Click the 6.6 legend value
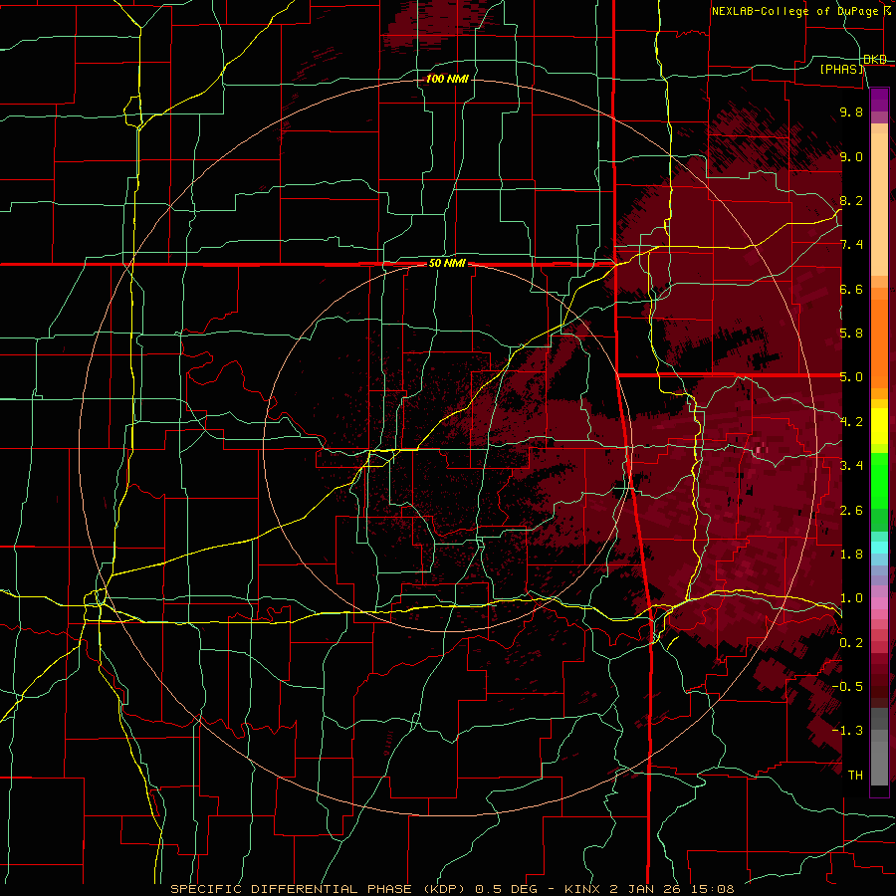 [851, 289]
